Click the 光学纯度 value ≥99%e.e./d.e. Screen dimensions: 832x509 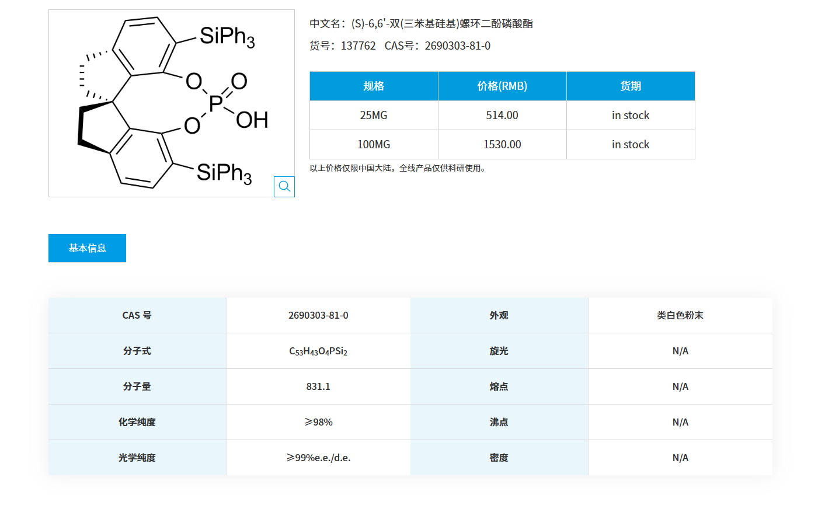(x=318, y=458)
